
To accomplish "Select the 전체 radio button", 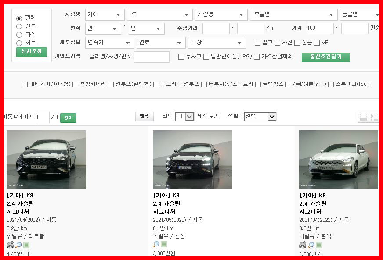I will 19,18.
